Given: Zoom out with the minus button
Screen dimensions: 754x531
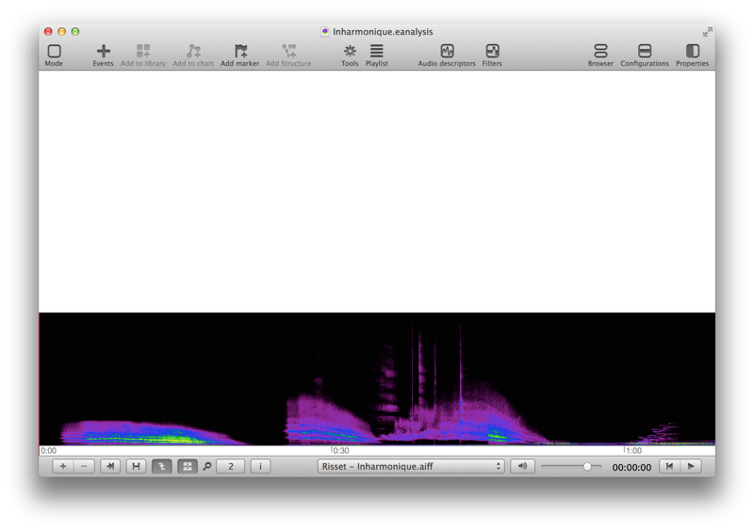Looking at the screenshot, I should pos(84,466).
